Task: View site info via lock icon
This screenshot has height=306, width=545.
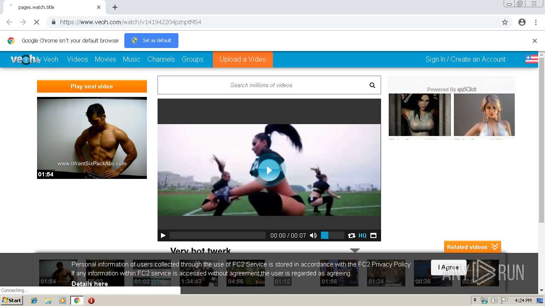Action: coord(53,22)
